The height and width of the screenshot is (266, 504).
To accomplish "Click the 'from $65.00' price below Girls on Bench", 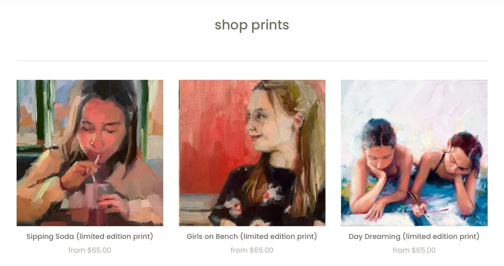I will click(x=252, y=250).
